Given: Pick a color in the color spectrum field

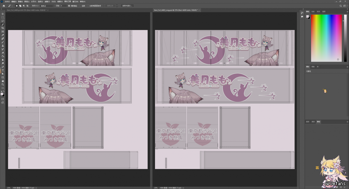Looking at the screenshot, I should click(326, 38).
